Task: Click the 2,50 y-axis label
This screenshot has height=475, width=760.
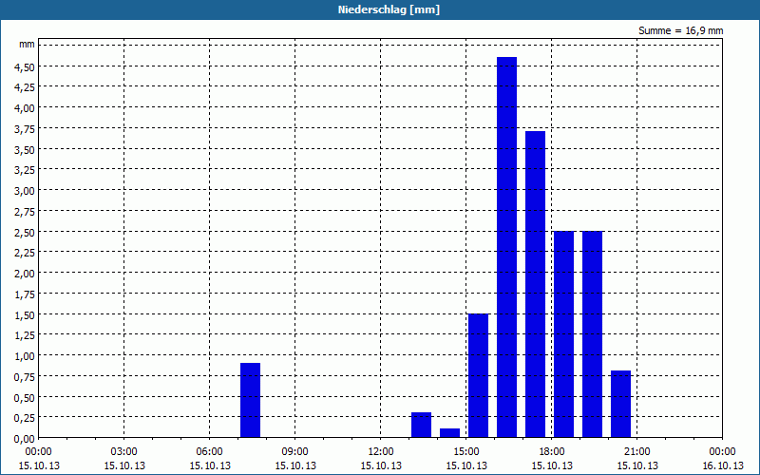Action: pos(25,232)
